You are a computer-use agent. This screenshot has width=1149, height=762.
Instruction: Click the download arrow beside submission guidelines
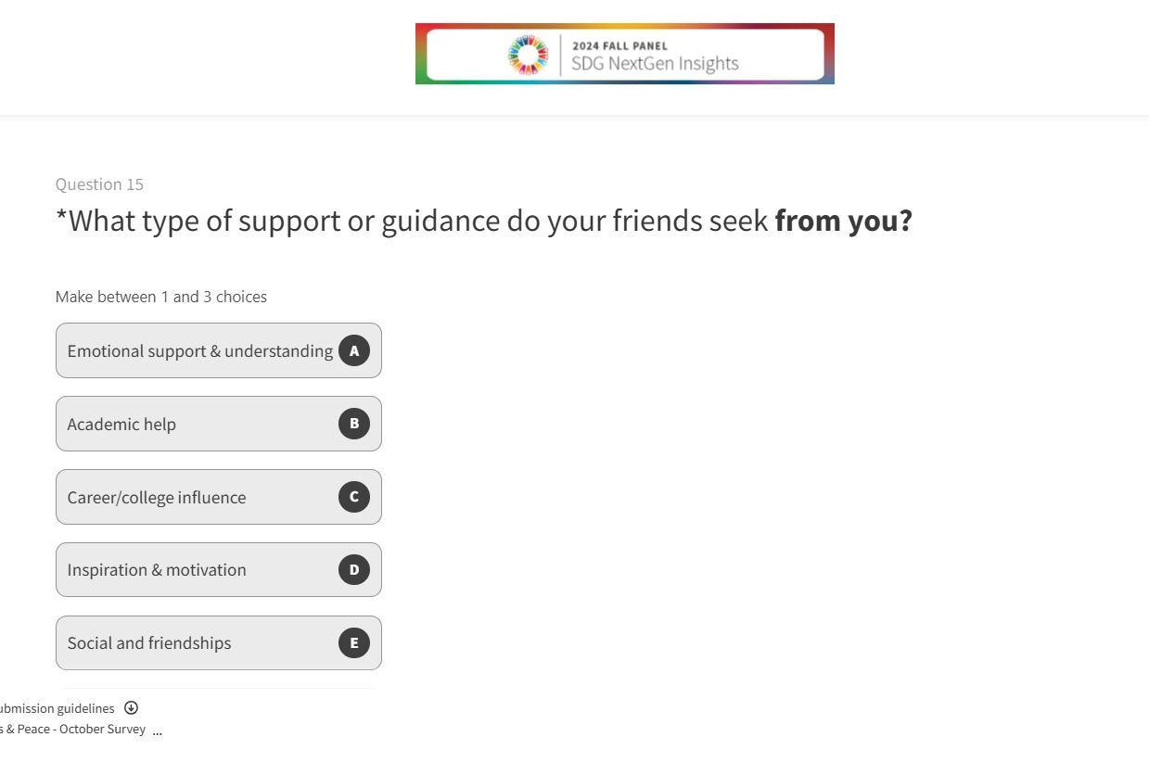(x=132, y=708)
